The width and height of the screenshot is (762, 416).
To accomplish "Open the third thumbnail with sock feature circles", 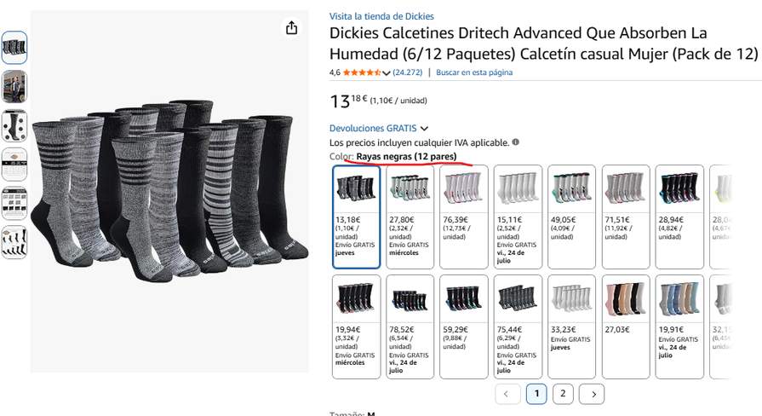I will 14,125.
